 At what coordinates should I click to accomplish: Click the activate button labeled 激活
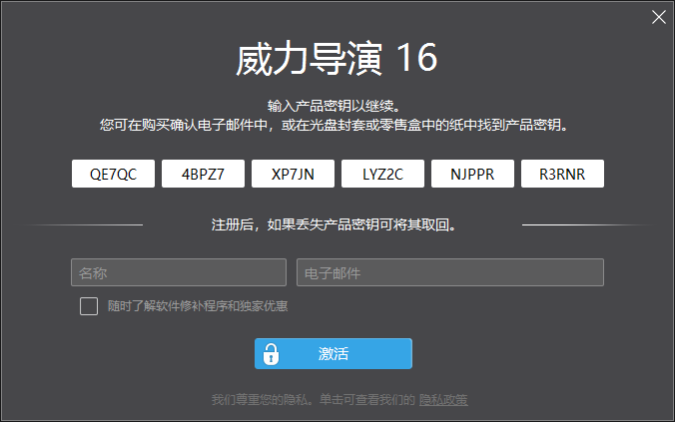pyautogui.click(x=334, y=353)
